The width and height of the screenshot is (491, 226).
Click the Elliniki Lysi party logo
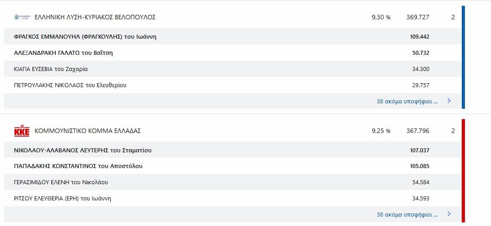click(22, 17)
